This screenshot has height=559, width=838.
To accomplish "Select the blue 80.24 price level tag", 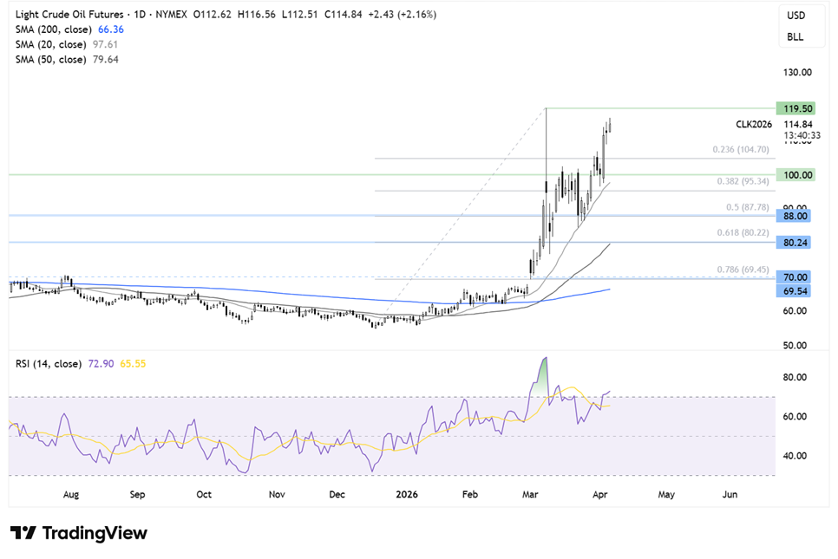I will (x=797, y=244).
